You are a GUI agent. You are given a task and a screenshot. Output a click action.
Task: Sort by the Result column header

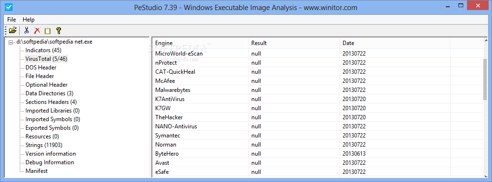(294, 43)
